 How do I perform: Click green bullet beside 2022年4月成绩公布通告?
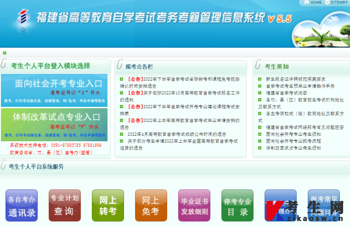tap(121, 134)
